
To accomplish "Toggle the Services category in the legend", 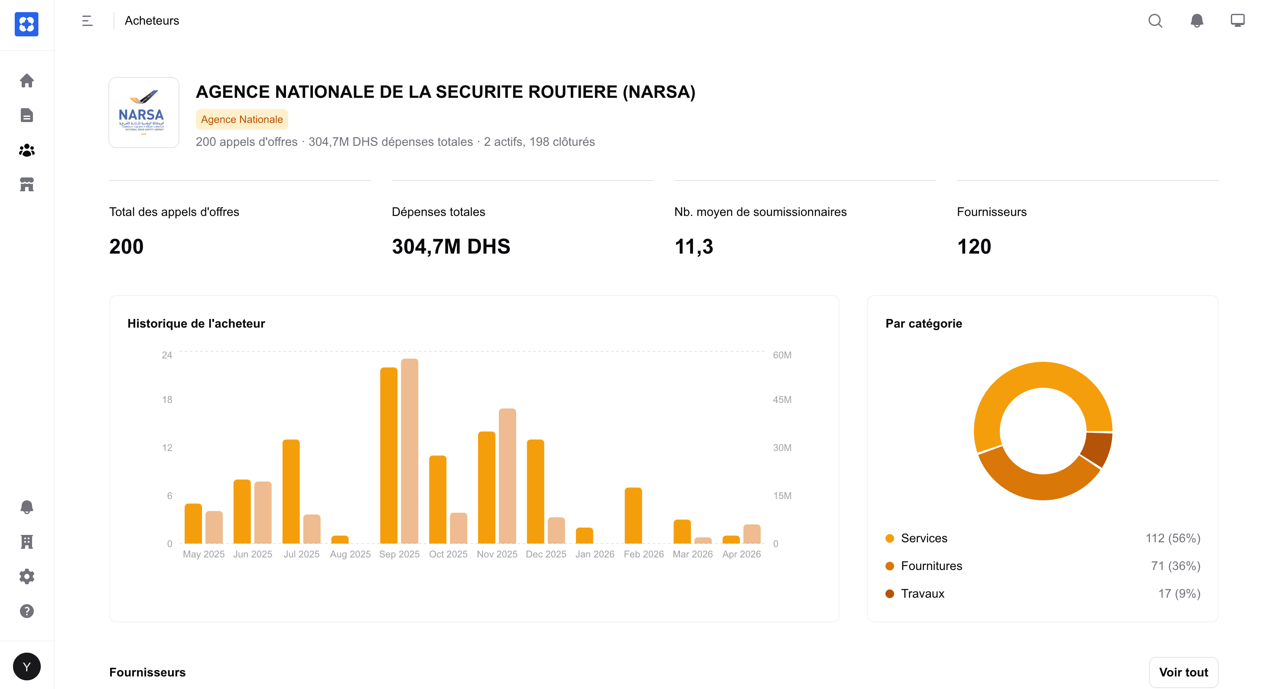I will click(x=924, y=538).
